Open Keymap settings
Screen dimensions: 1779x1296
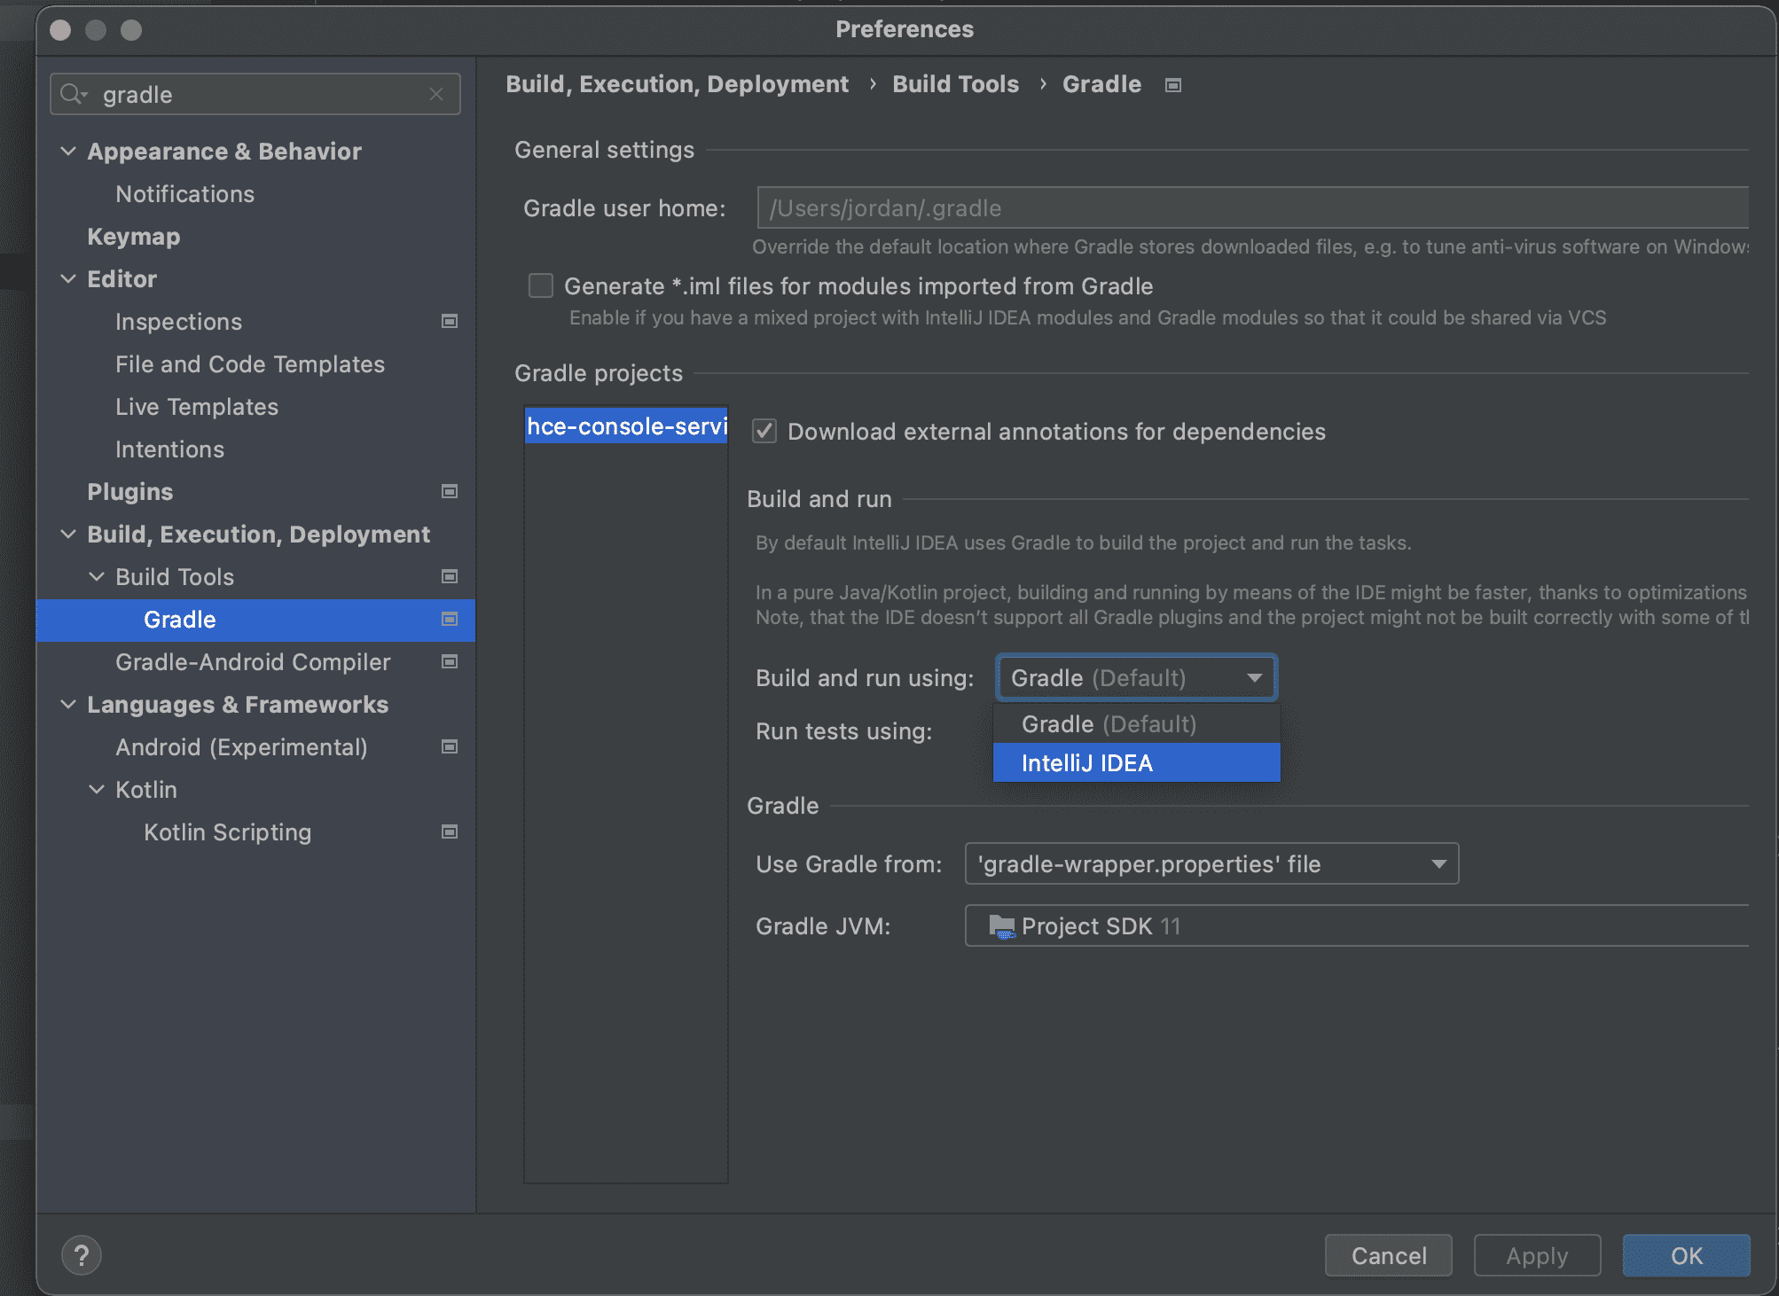(133, 236)
